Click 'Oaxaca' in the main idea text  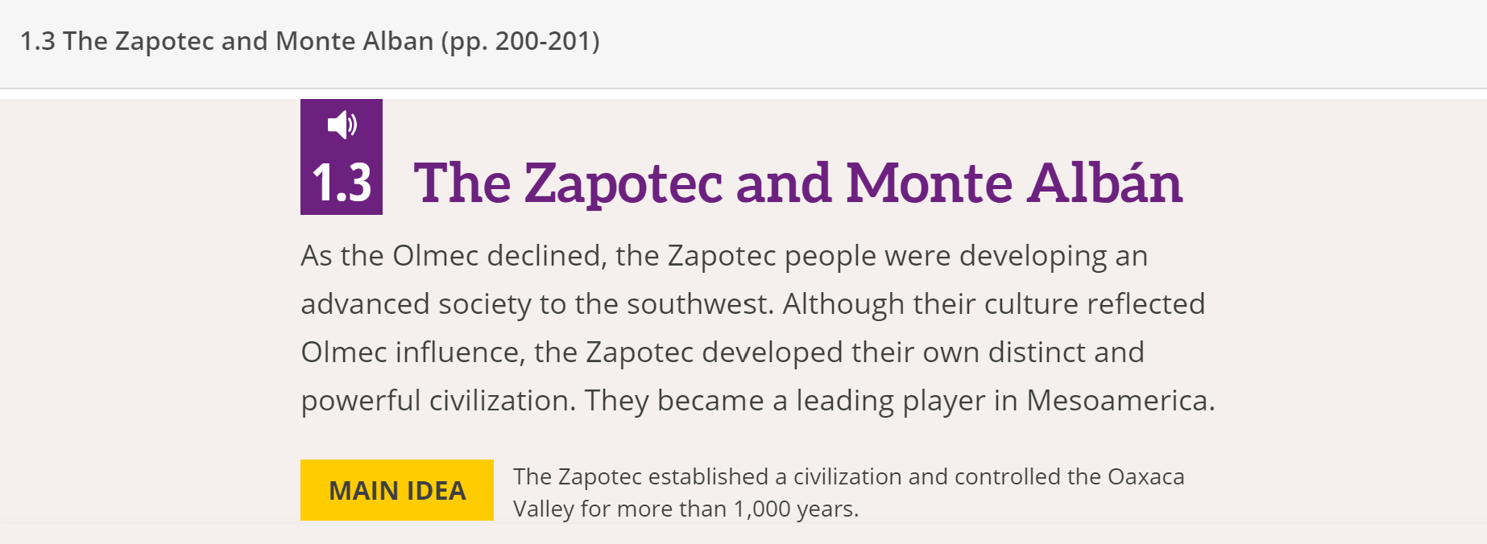1145,476
